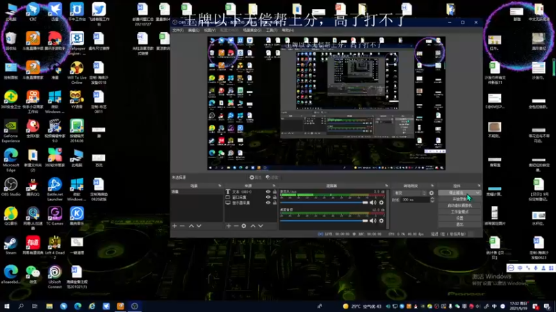Screen dimensions: 556x312
Task: Adjust the desktop audio volume slider
Action: [x=324, y=220]
